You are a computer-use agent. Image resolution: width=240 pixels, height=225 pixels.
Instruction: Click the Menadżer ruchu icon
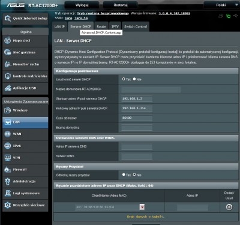8,64
